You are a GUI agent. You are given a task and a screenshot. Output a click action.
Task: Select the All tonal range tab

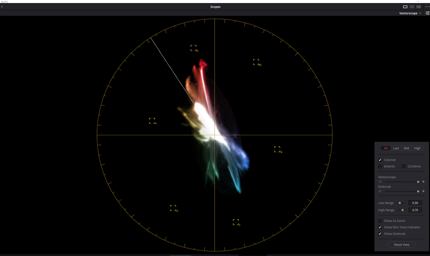pyautogui.click(x=386, y=148)
